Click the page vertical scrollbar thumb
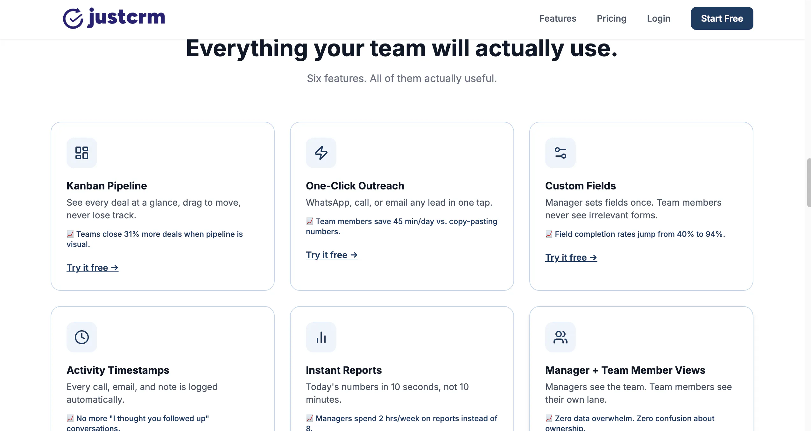The width and height of the screenshot is (811, 431). pos(808,183)
